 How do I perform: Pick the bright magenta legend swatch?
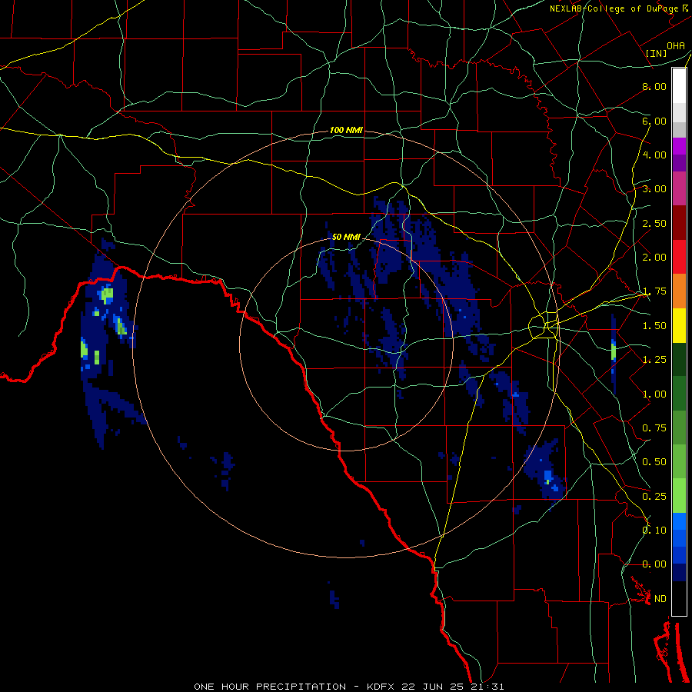coord(679,146)
